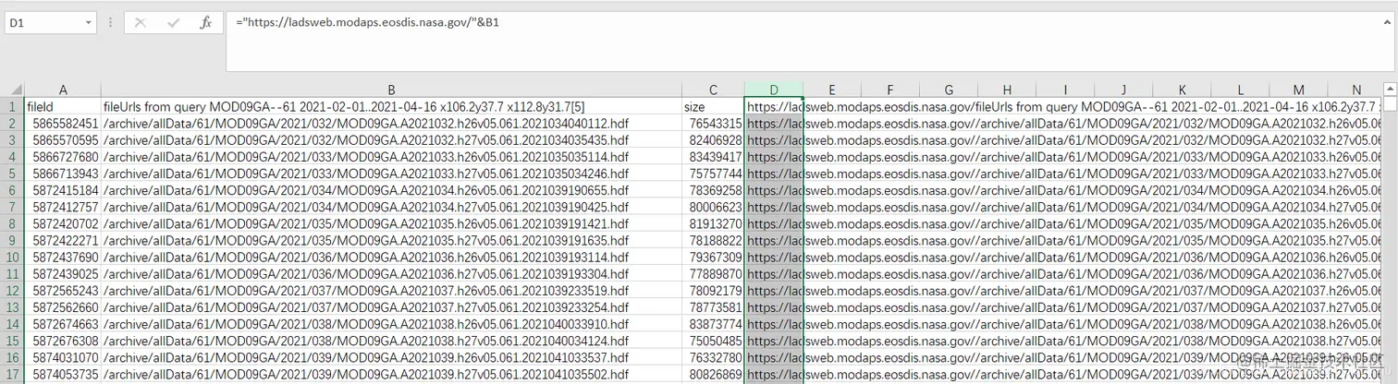
Task: Select cell with fileId 5874031070
Action: coord(63,357)
